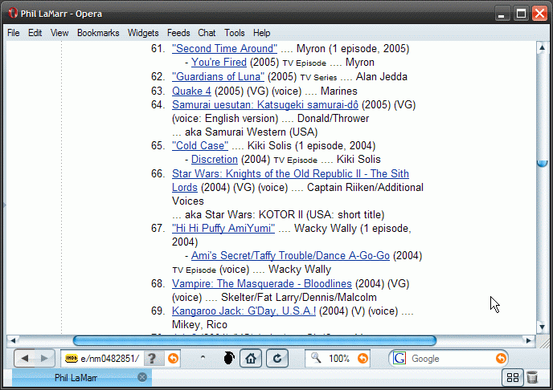
Task: Open Kangaroo Jack: G'Day, U.S.A.! link
Action: pyautogui.click(x=244, y=311)
